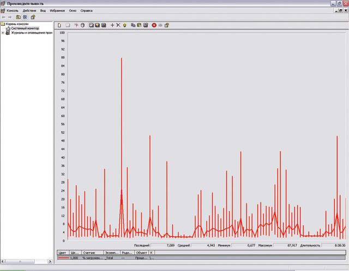Viewport: 349px width, 271px height.
Task: Click the Роди... column header
Action: 127,253
